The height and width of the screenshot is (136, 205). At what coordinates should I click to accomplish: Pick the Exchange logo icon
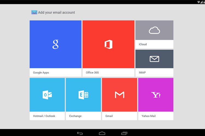point(83,95)
